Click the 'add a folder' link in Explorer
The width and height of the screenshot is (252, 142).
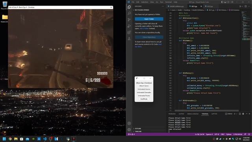[144, 28]
